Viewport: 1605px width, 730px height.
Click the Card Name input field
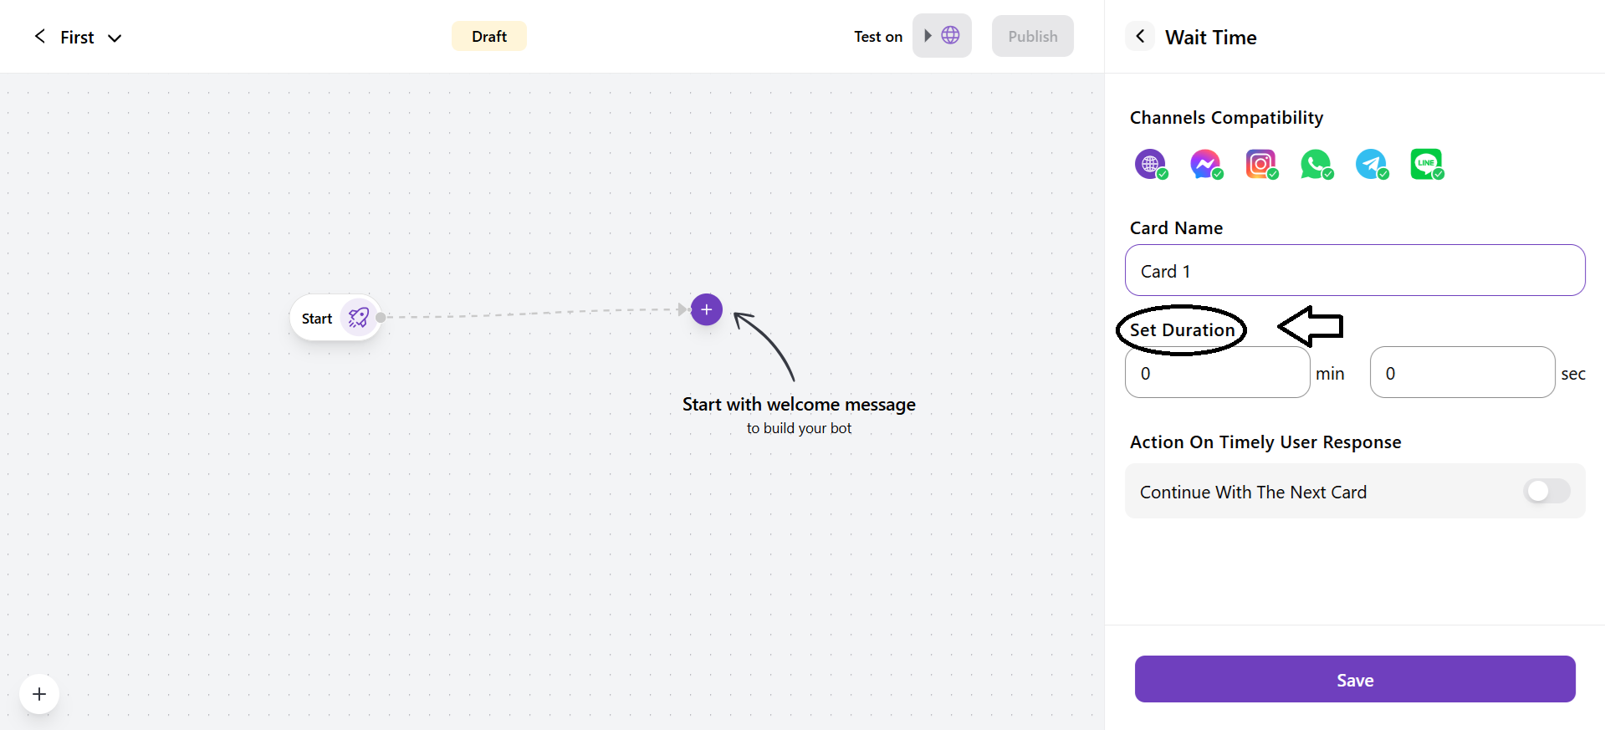[x=1354, y=270]
